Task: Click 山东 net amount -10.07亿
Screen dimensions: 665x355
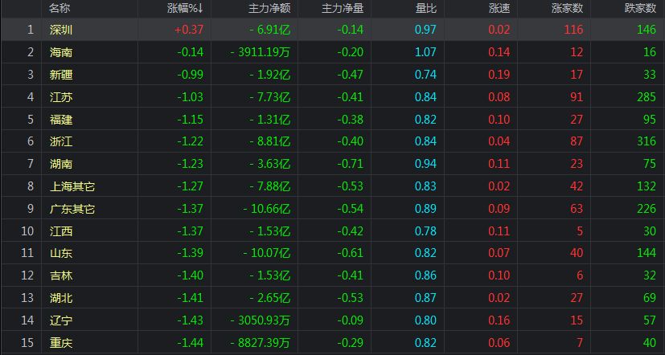Action: click(x=267, y=253)
